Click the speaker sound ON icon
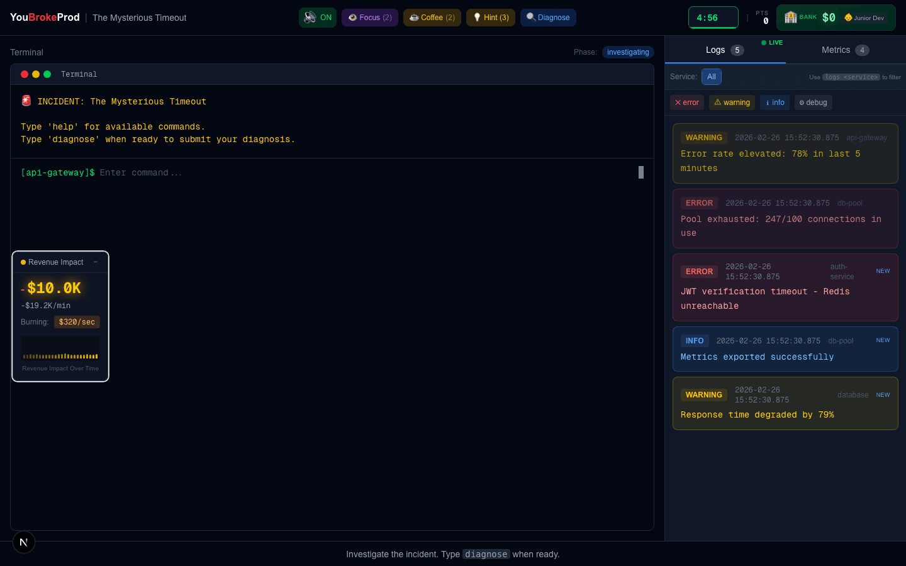The image size is (906, 566). [309, 18]
